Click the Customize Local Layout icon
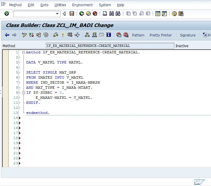This screenshot has height=186, width=211. point(181,14)
